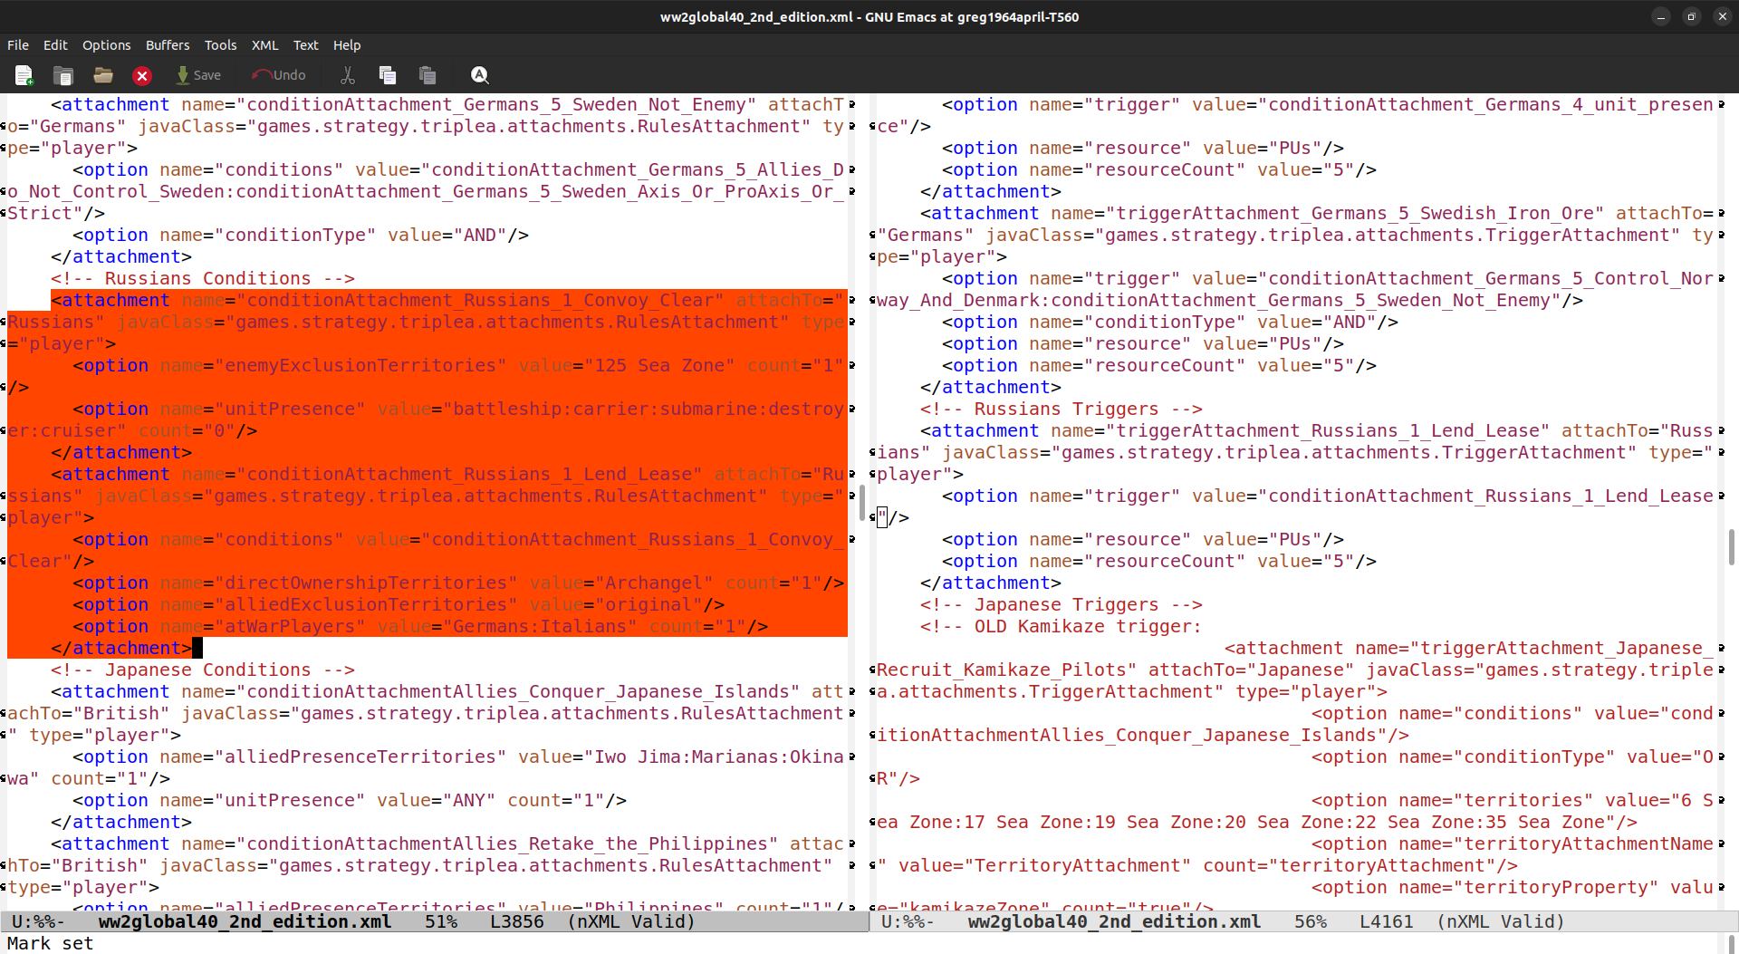Open the Tools menu
The width and height of the screenshot is (1739, 954).
click(220, 45)
